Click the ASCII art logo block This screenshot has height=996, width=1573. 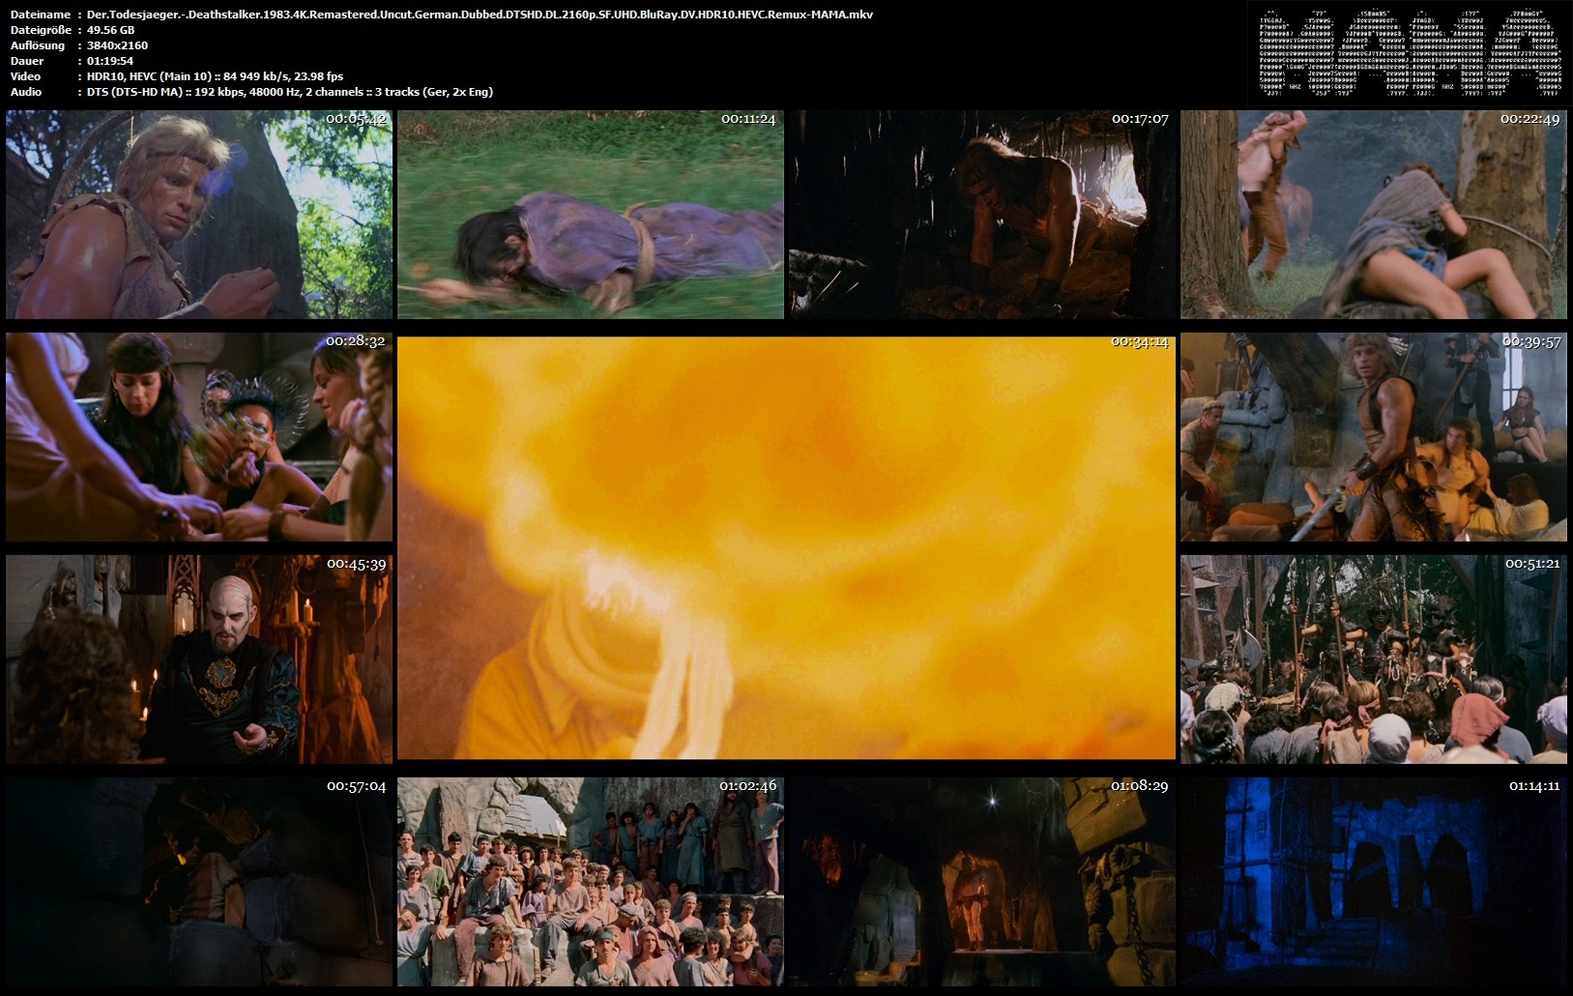(x=1409, y=53)
